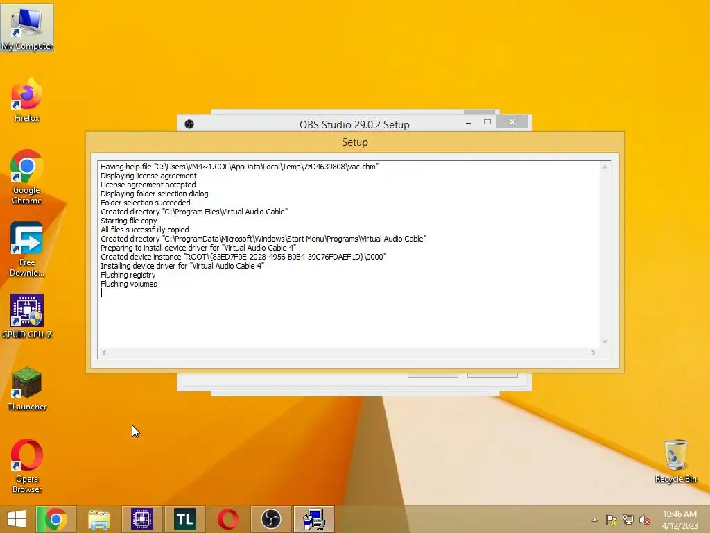Click the setup log scroll up arrow
The image size is (710, 533).
[605, 167]
